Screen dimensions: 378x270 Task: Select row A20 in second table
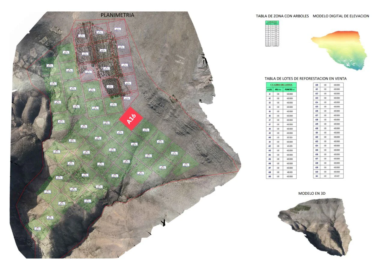328,85
